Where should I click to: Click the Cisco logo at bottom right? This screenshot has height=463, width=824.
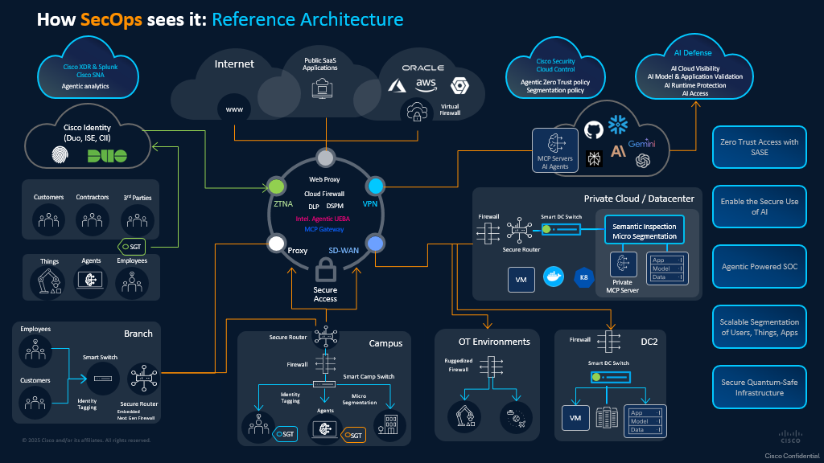tap(790, 436)
